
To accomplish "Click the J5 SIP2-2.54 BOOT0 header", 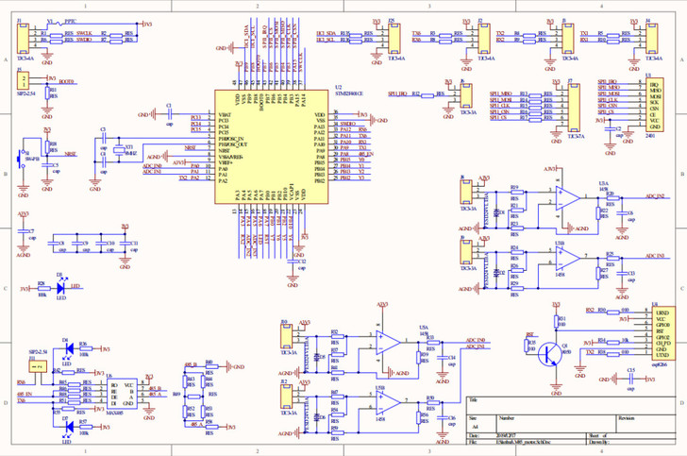I will (x=24, y=81).
